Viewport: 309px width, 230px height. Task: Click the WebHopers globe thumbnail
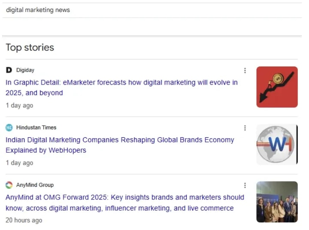[x=277, y=144]
